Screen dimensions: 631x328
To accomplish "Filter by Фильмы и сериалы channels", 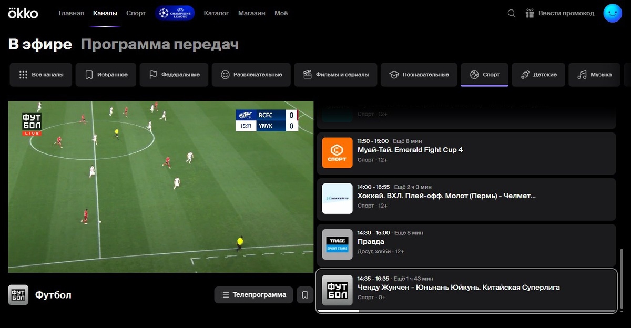I will tap(335, 75).
